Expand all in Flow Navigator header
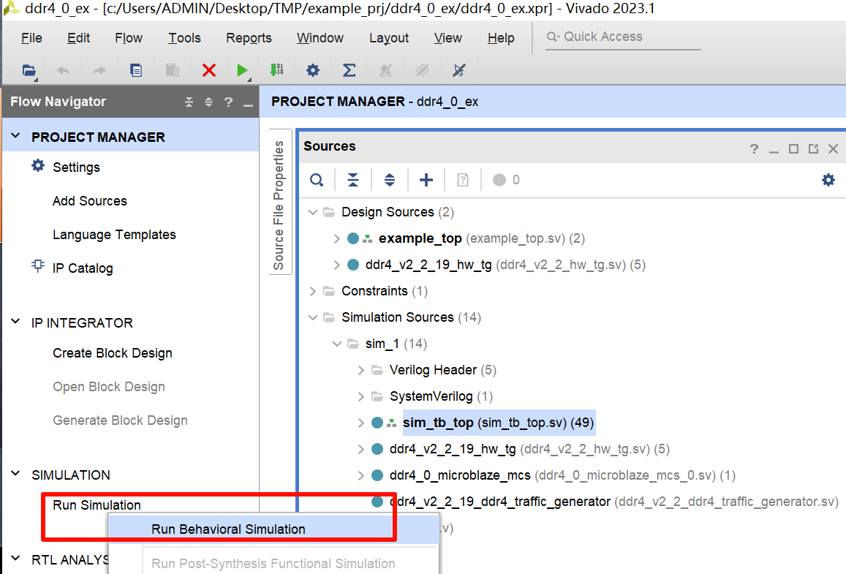846x574 pixels. tap(209, 102)
